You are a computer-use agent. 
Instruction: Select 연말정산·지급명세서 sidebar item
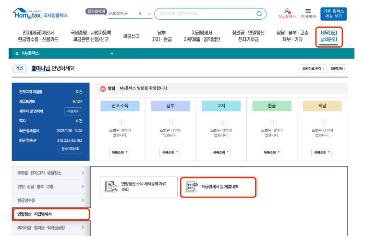[x=51, y=214]
